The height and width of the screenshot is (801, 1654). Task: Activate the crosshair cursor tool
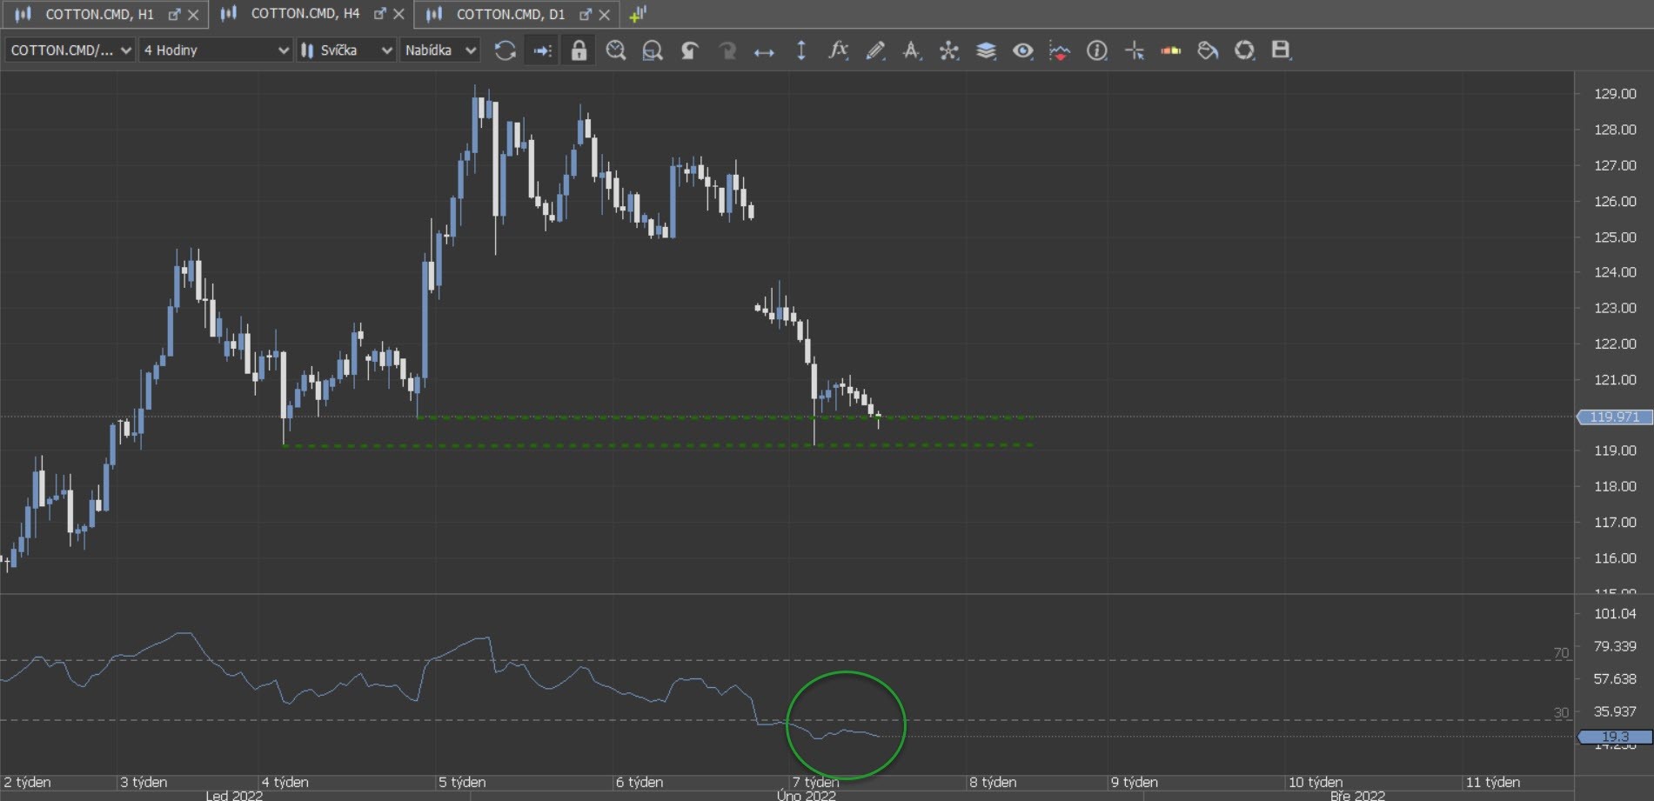point(1135,50)
